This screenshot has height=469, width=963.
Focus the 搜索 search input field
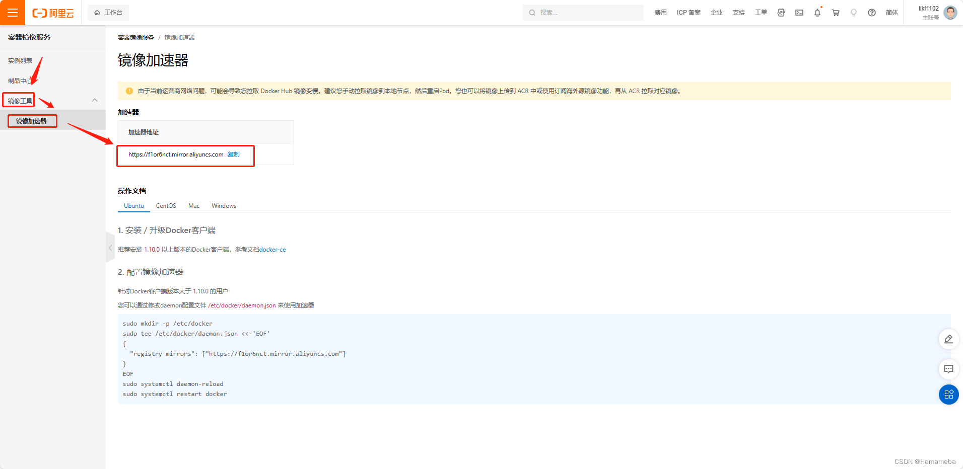click(583, 13)
